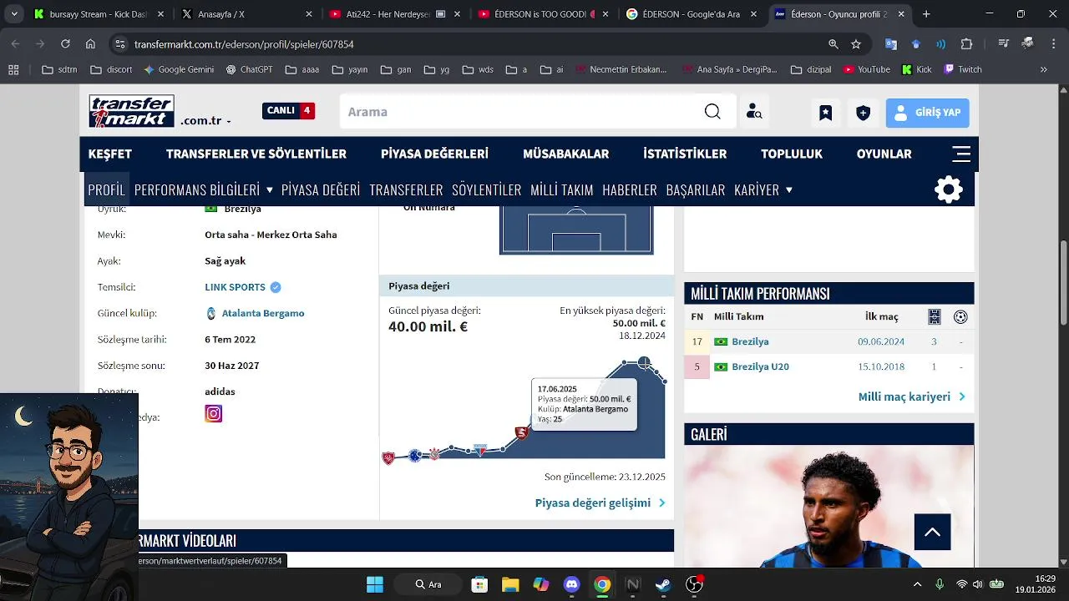Open the OYUNLAR menu
The image size is (1069, 601).
point(884,154)
